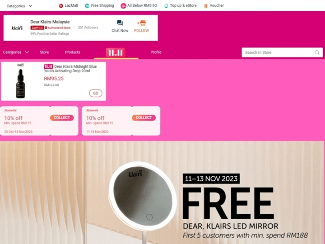Select the 11.11 campaign tab

[116, 52]
